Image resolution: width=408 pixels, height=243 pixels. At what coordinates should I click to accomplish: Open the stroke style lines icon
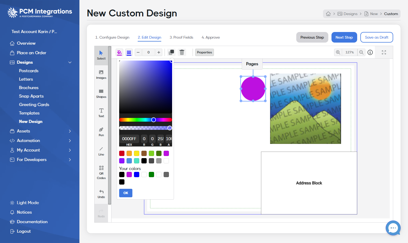[x=129, y=52]
